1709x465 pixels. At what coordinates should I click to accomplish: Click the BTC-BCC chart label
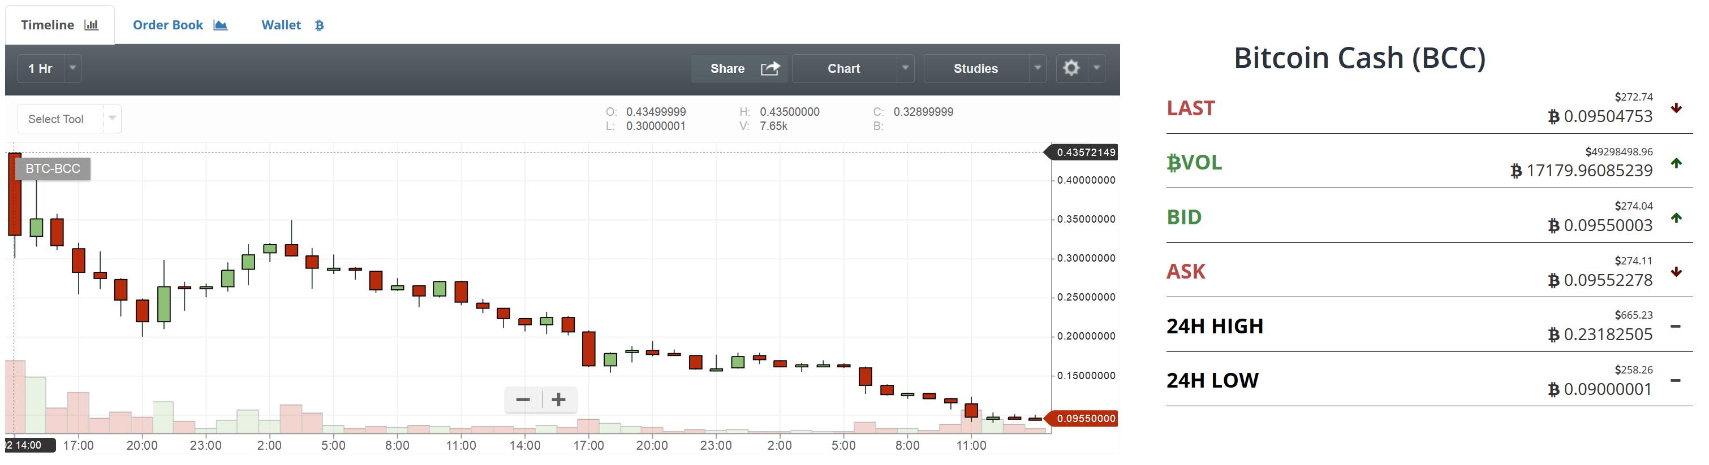click(x=53, y=169)
